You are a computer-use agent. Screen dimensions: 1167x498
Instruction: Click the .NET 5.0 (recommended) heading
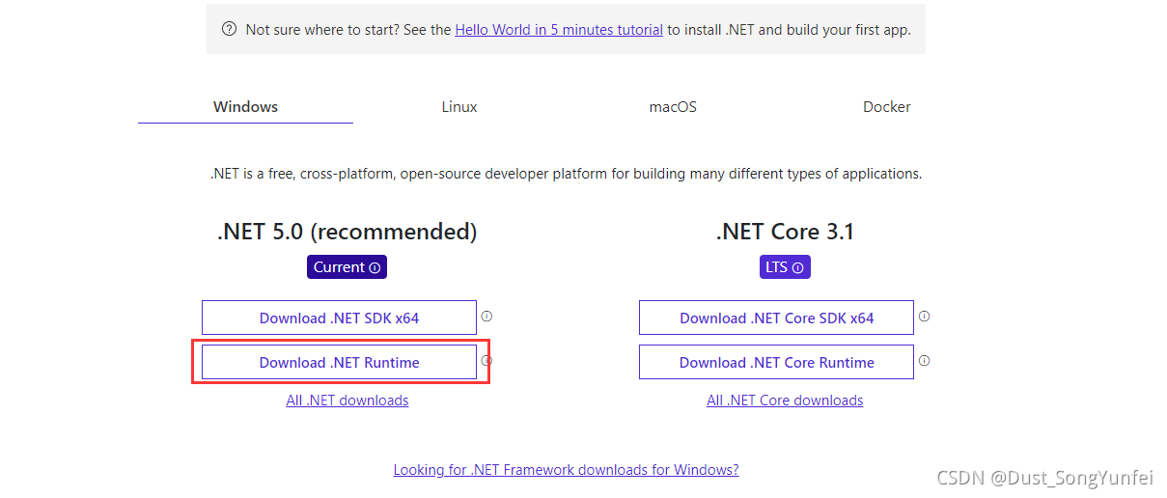tap(347, 232)
